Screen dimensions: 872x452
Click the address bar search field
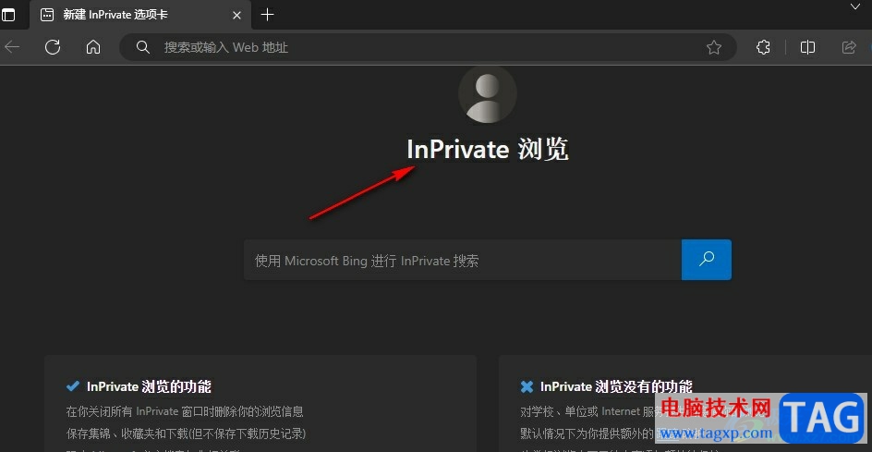[428, 47]
